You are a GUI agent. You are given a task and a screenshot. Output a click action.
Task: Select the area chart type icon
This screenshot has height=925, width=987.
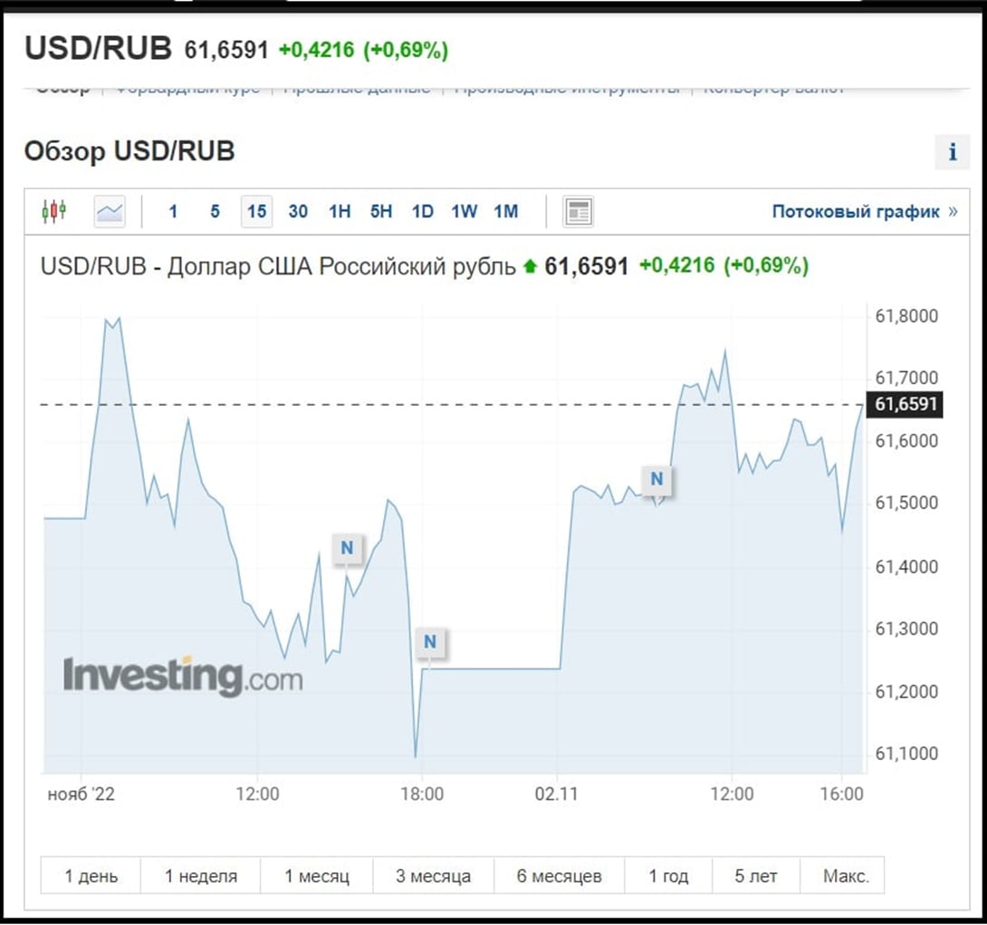point(110,211)
